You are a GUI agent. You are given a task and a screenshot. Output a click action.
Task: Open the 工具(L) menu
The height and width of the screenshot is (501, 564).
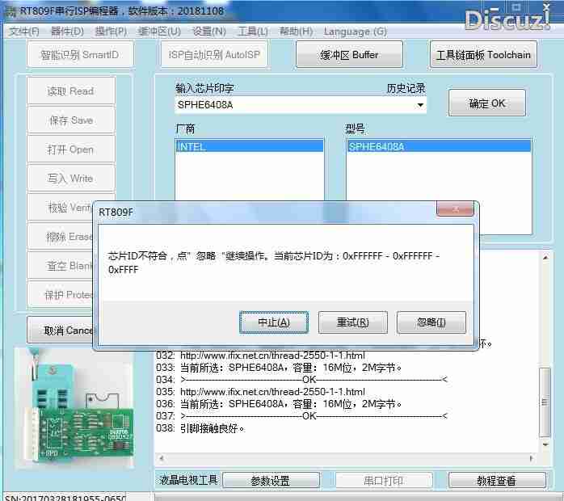[253, 32]
